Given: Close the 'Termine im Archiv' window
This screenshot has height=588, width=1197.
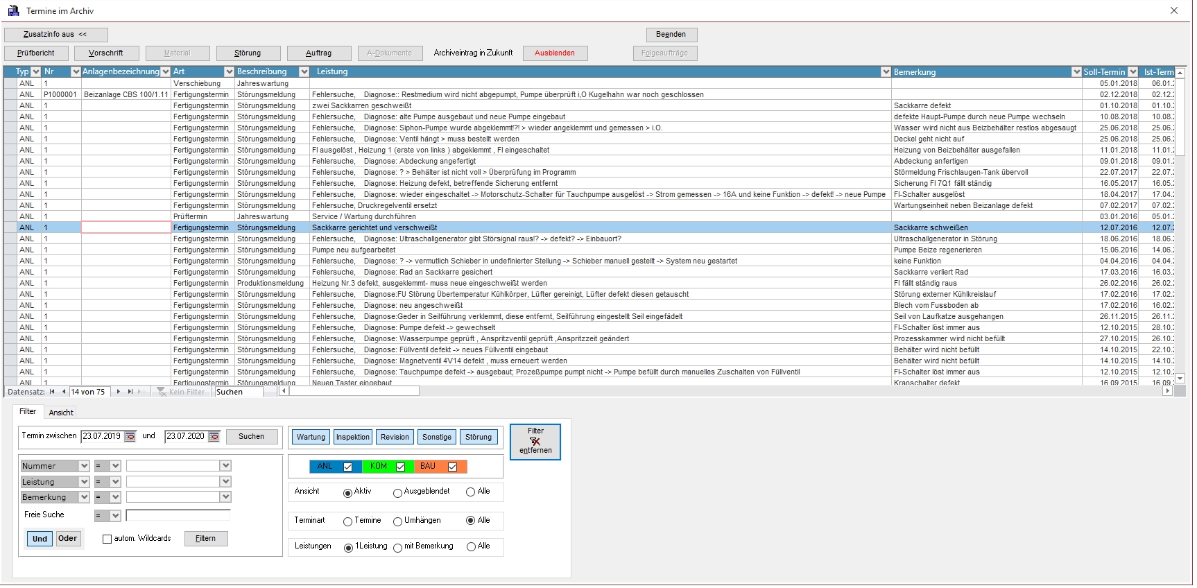Looking at the screenshot, I should pos(1174,10).
